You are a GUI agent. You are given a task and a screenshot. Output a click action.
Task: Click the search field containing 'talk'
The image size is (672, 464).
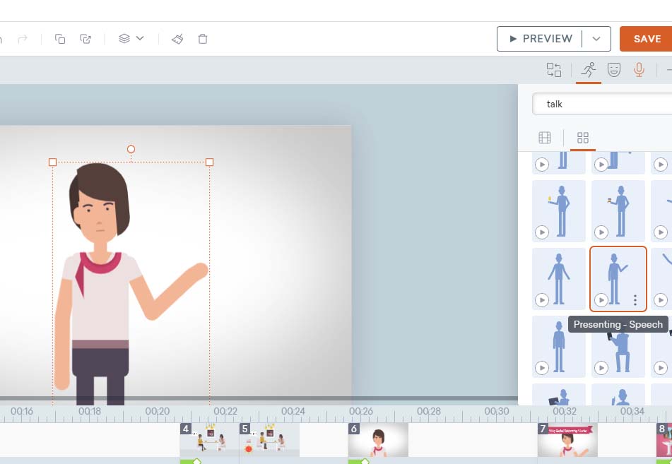pos(602,104)
